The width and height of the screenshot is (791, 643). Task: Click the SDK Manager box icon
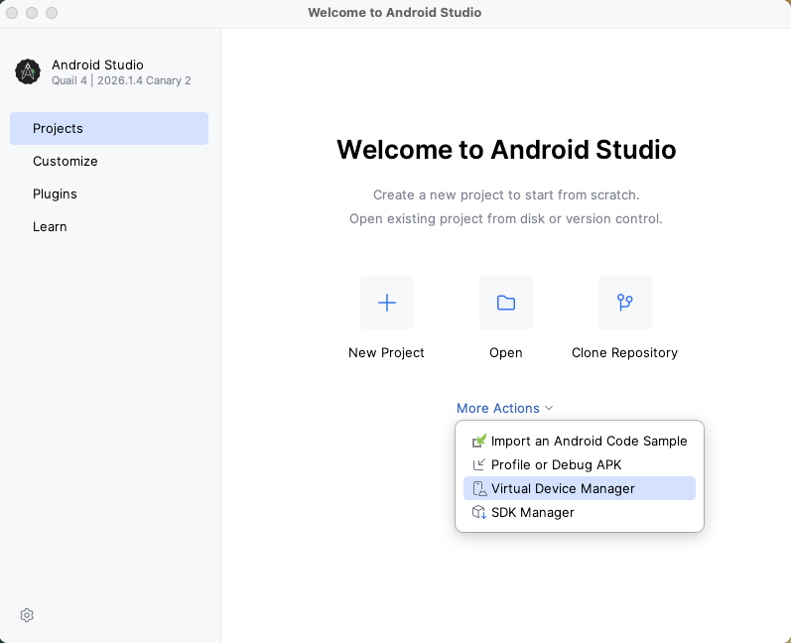[478, 512]
